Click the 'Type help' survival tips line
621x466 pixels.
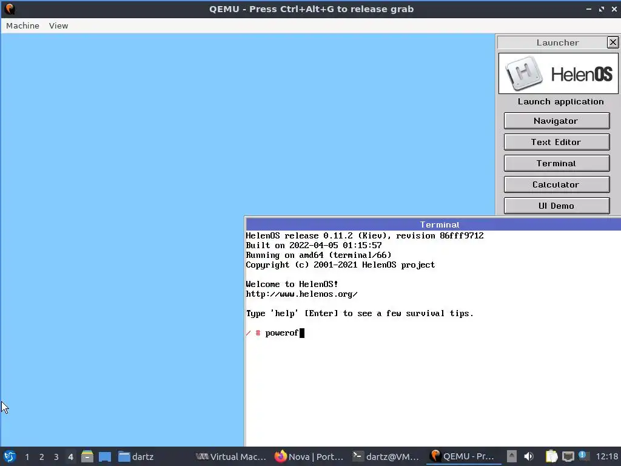(360, 314)
